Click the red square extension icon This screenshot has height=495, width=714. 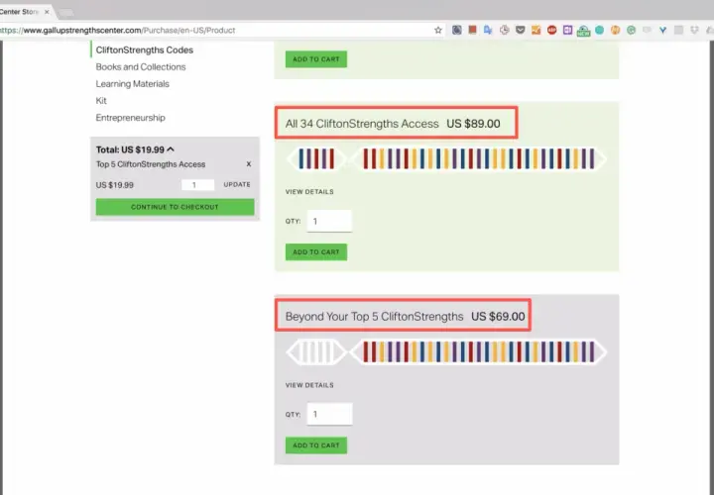(473, 30)
